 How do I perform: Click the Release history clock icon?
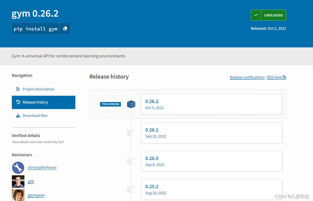18,102
